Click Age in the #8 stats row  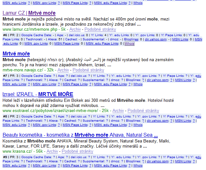click(61, 117)
